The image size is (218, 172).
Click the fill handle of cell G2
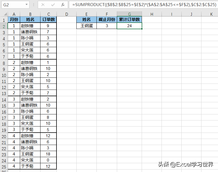click(142, 29)
